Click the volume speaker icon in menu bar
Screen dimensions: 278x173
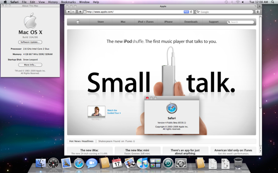click(x=242, y=2)
